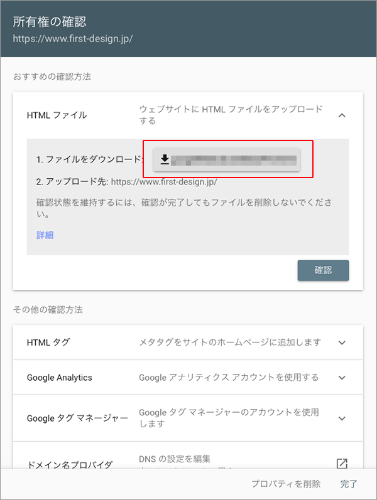Viewport: 377px width, 500px height.
Task: Expand the Google タグ マネージャー chevron
Action: [342, 418]
